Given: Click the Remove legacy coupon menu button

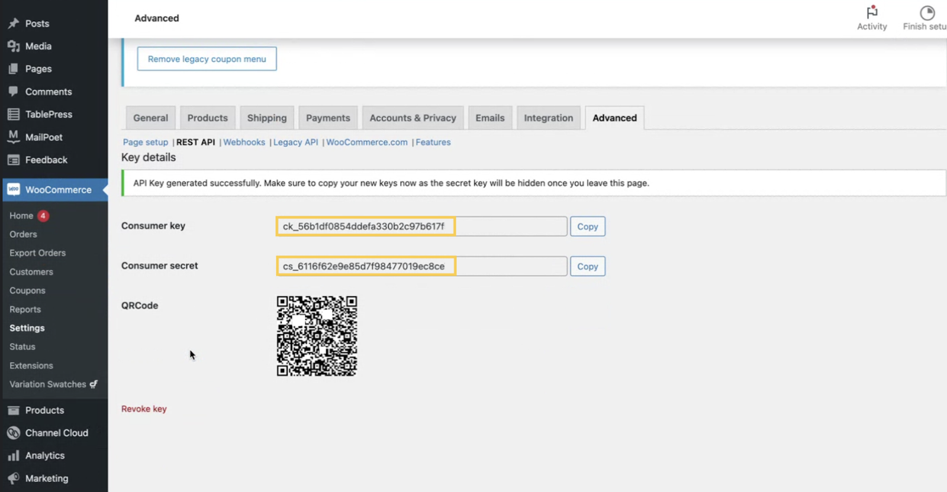Looking at the screenshot, I should 207,59.
